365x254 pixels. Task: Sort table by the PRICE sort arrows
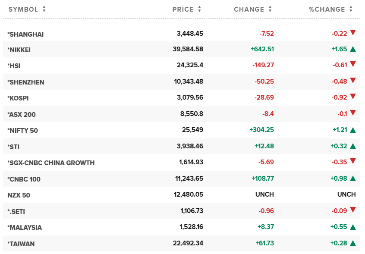(199, 9)
